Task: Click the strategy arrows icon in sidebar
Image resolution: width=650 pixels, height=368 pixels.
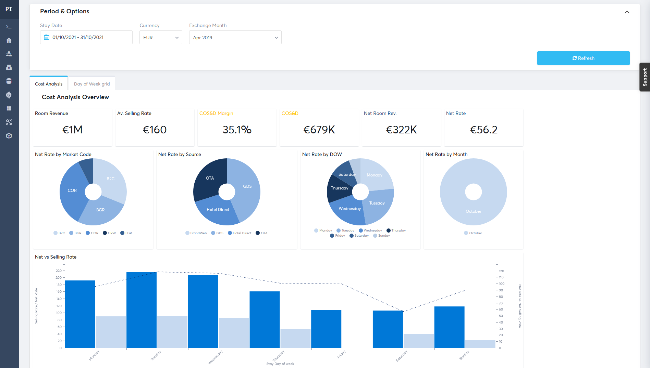Action: point(9,122)
